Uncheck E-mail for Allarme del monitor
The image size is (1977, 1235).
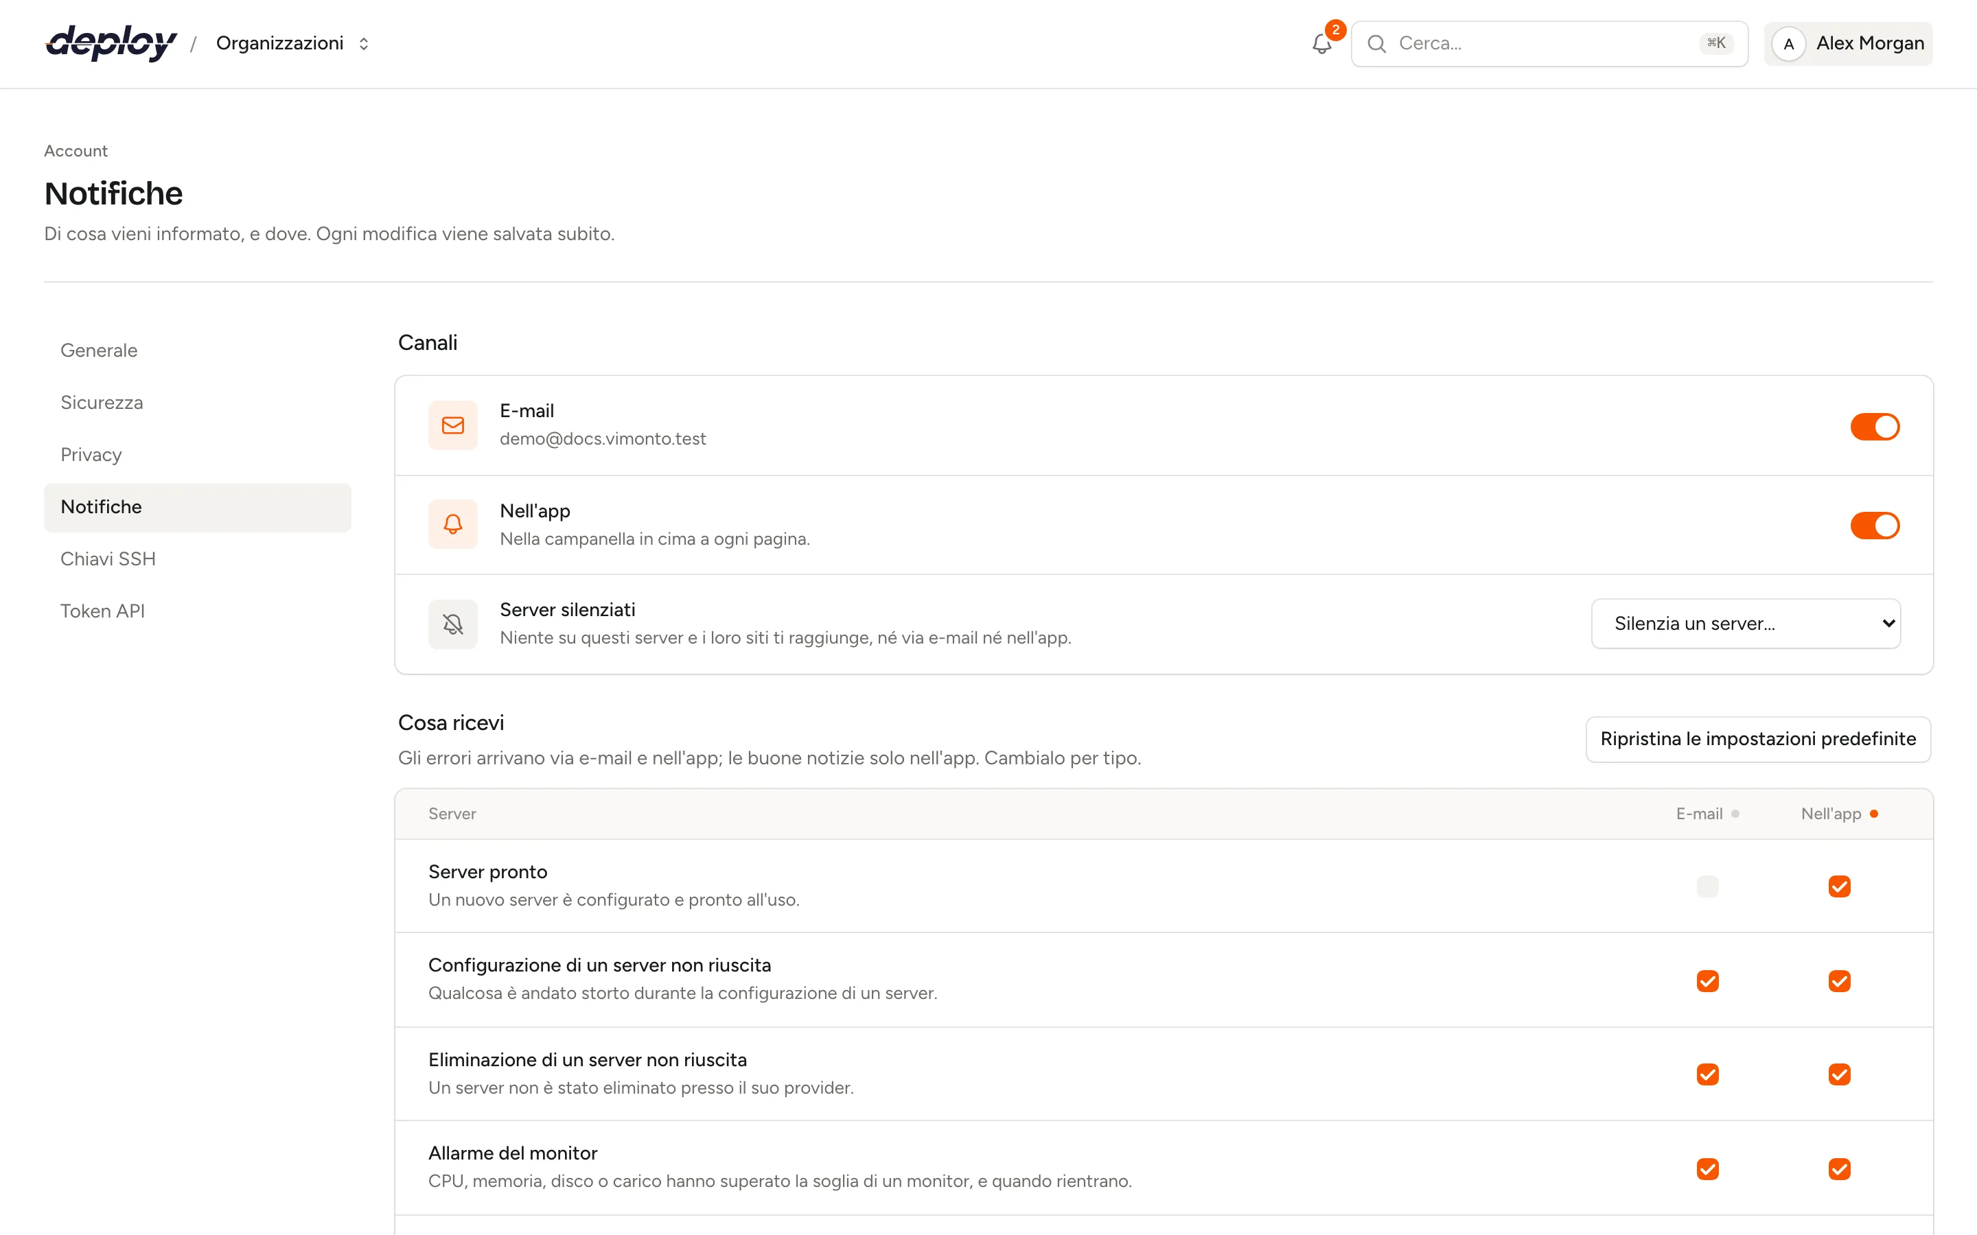point(1707,1169)
